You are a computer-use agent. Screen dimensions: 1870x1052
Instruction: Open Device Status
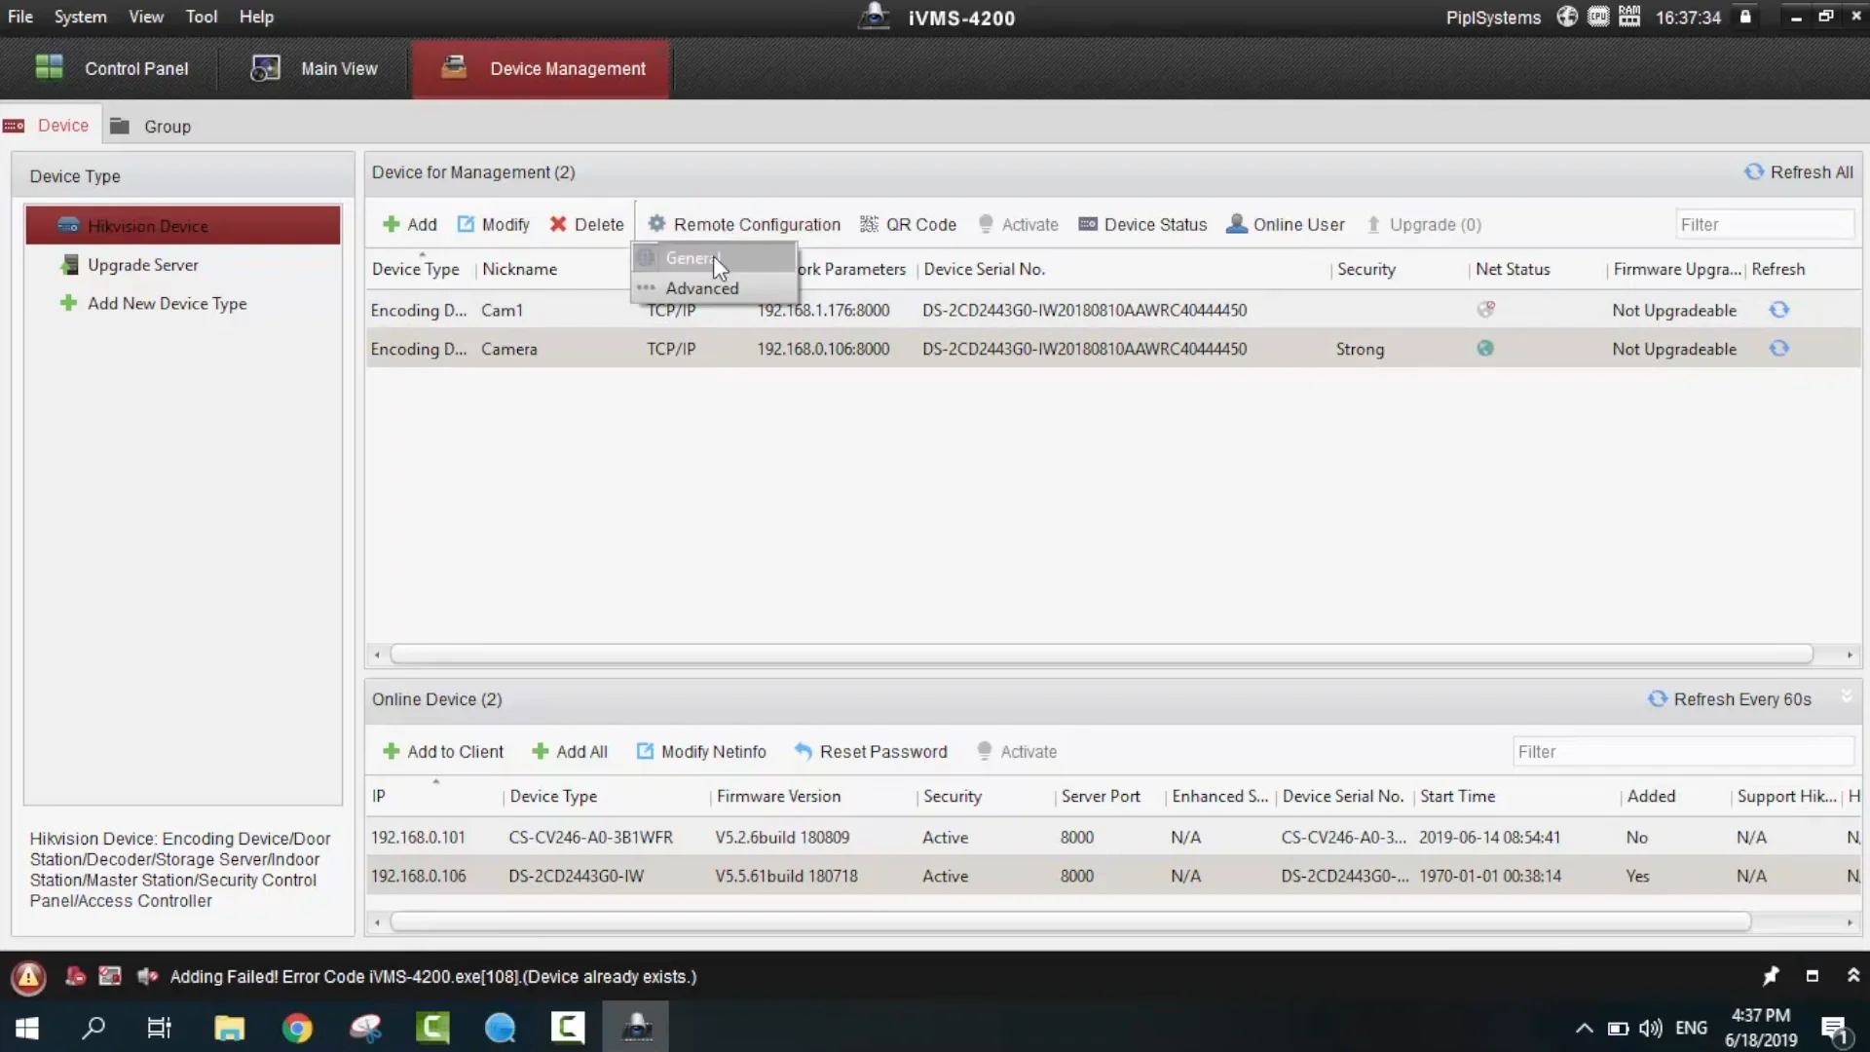(1142, 224)
